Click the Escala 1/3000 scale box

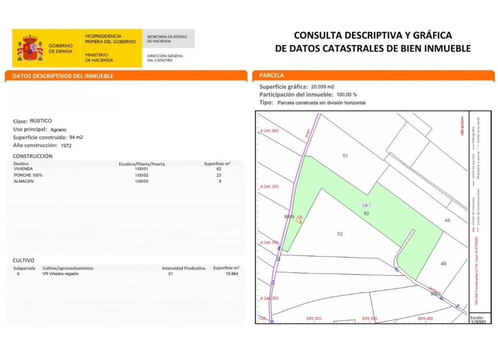(477, 319)
